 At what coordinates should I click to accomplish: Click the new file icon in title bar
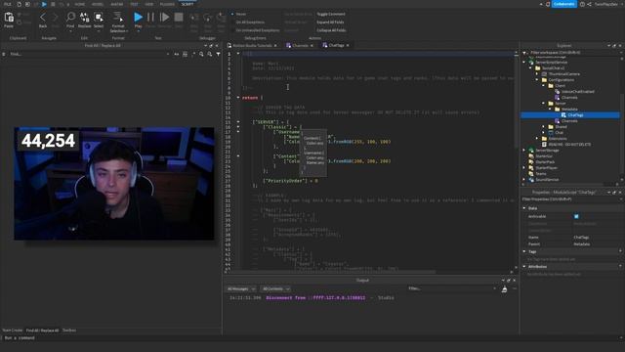(19, 4)
